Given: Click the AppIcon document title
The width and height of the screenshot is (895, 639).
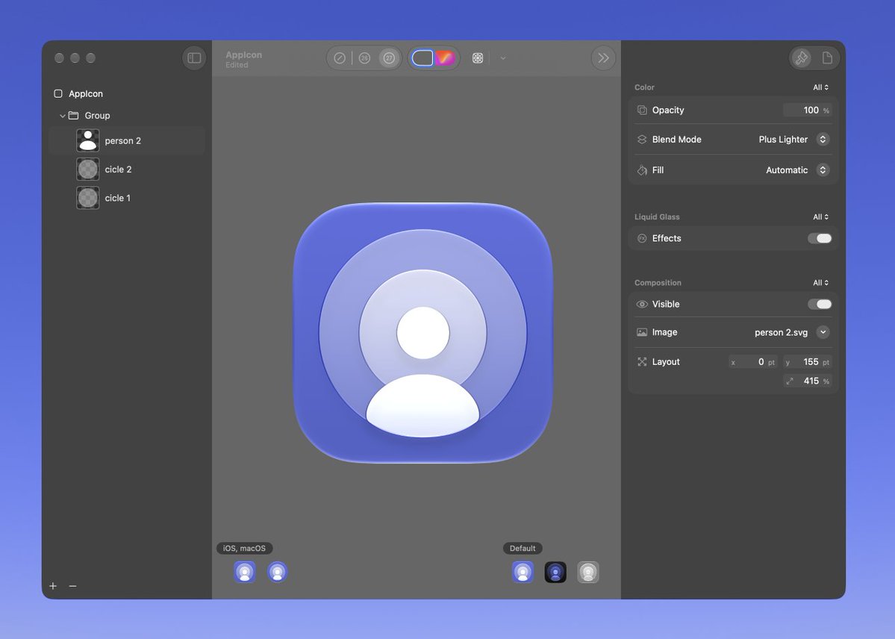Looking at the screenshot, I should (244, 54).
